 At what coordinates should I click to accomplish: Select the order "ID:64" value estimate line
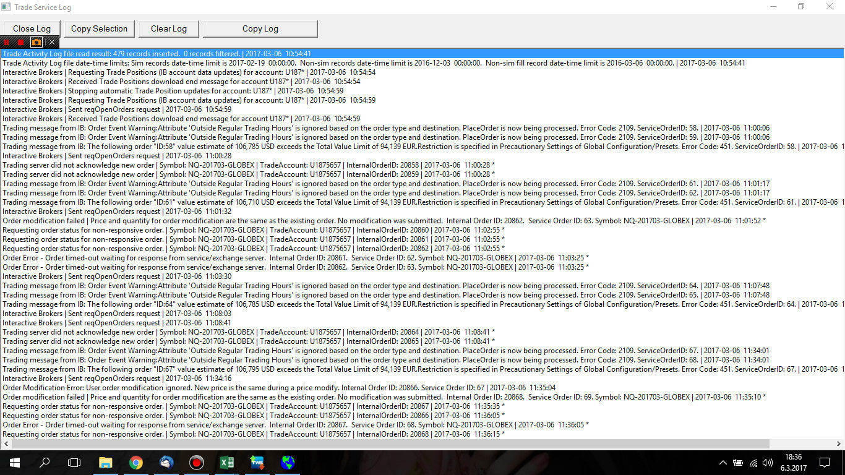click(422, 304)
